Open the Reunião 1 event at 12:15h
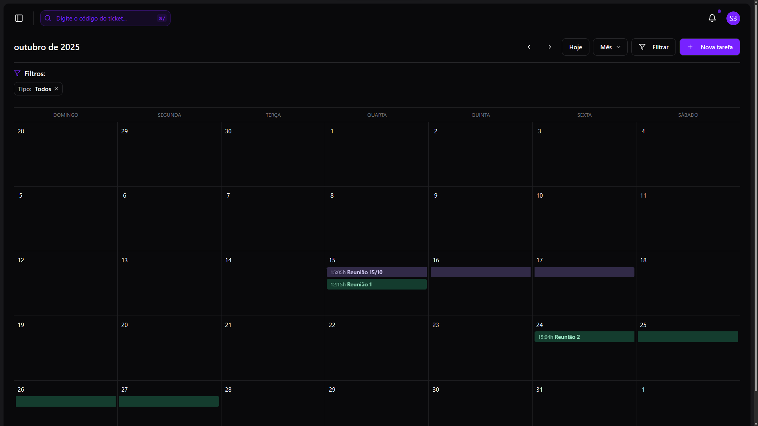 click(x=376, y=284)
